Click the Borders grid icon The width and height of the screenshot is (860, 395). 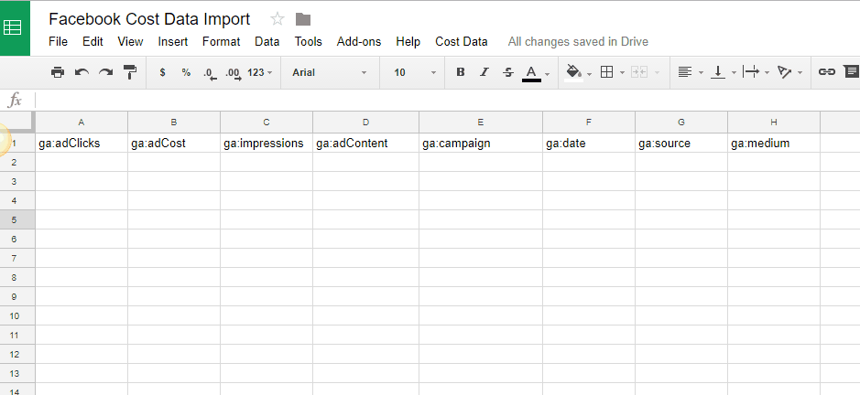pyautogui.click(x=606, y=71)
